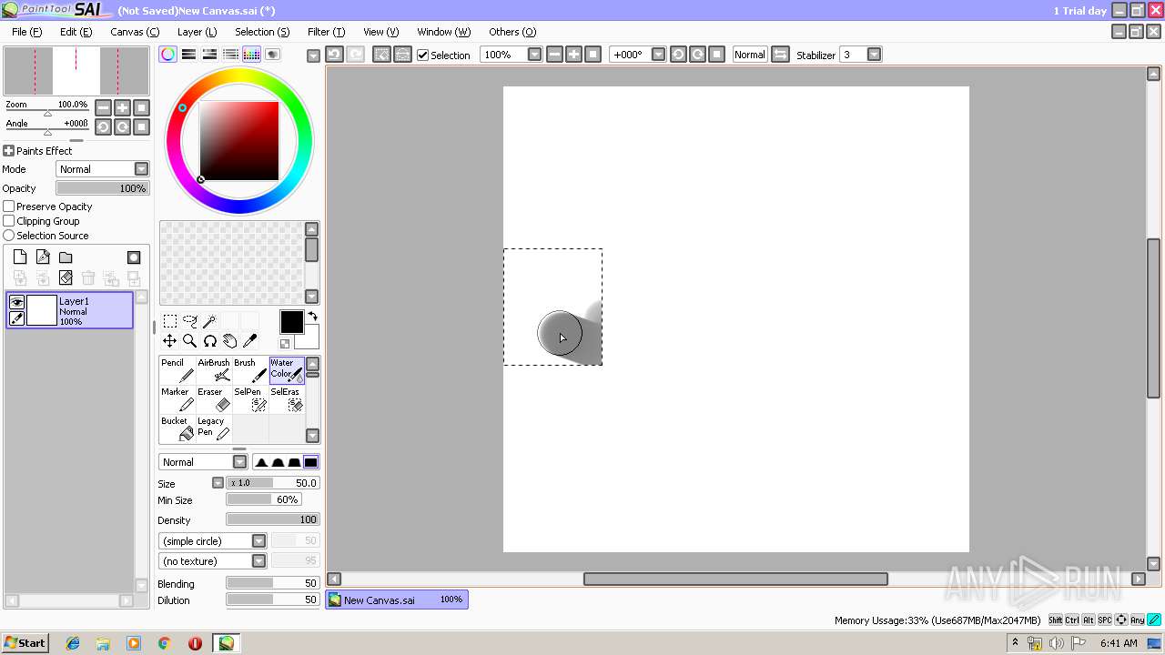The width and height of the screenshot is (1165, 655).
Task: Pick the Rotate view tool
Action: pos(210,341)
